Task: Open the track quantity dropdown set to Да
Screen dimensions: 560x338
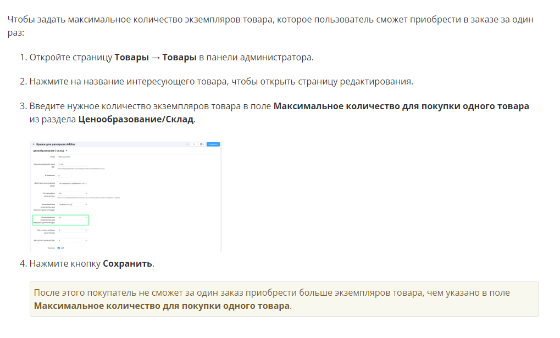Action: (73, 193)
